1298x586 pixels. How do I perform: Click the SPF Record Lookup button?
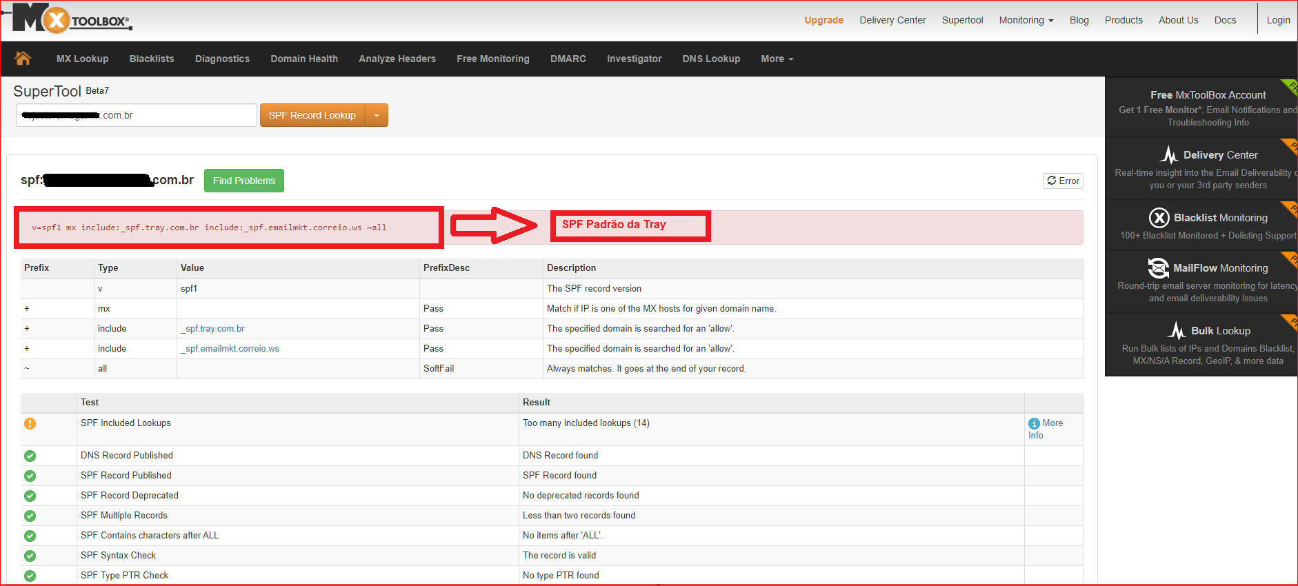(312, 115)
